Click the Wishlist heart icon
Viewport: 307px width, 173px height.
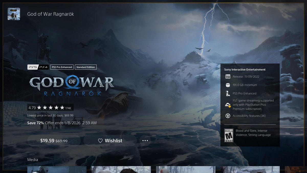coord(100,141)
